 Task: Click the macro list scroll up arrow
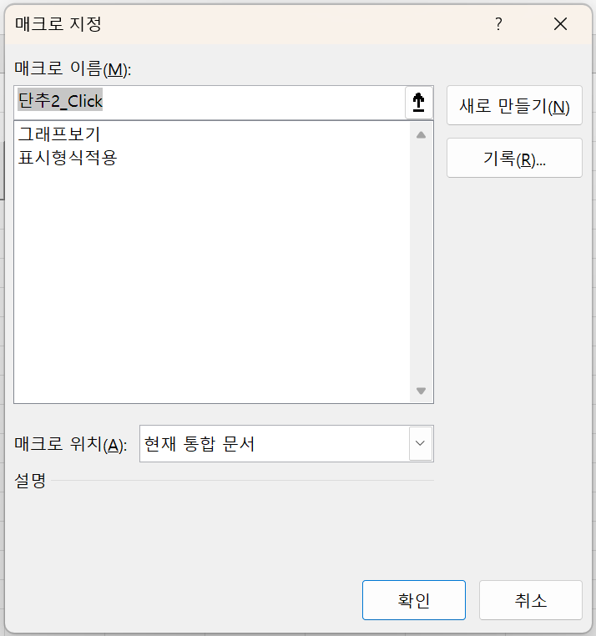[421, 134]
